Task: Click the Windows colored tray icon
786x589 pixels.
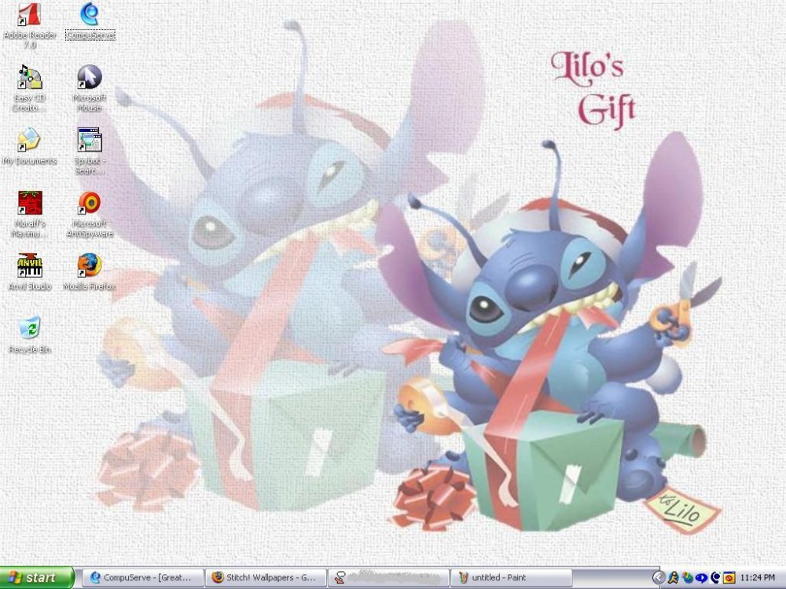Action: tap(686, 577)
